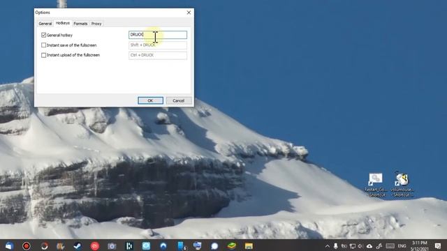Click the General hotkey input field
Image resolution: width=447 pixels, height=251 pixels.
point(158,35)
